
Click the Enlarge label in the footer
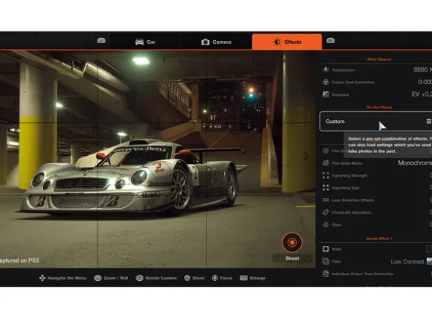(257, 278)
